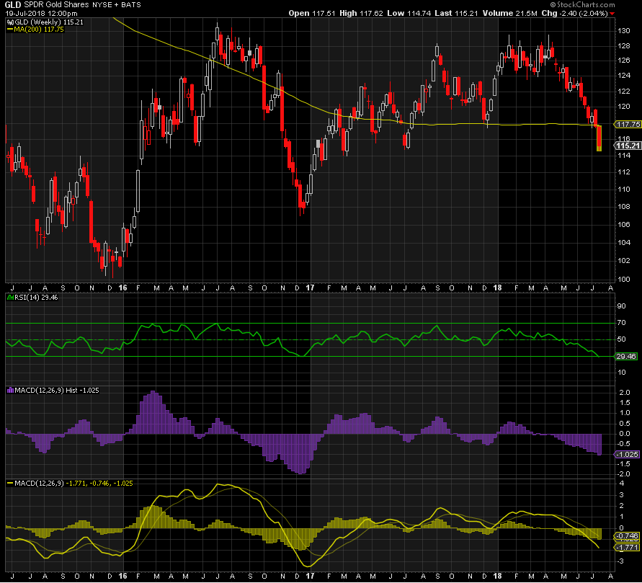Click the green 29.46 RSI value tag
642x583 pixels.
[626, 357]
